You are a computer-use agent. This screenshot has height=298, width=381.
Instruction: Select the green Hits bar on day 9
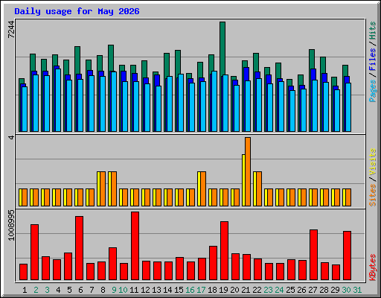click(x=111, y=58)
